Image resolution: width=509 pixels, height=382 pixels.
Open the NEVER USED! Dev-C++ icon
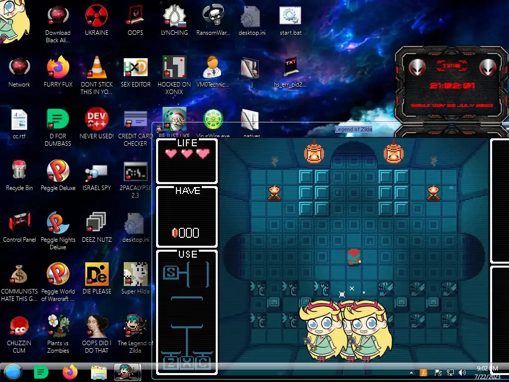96,124
